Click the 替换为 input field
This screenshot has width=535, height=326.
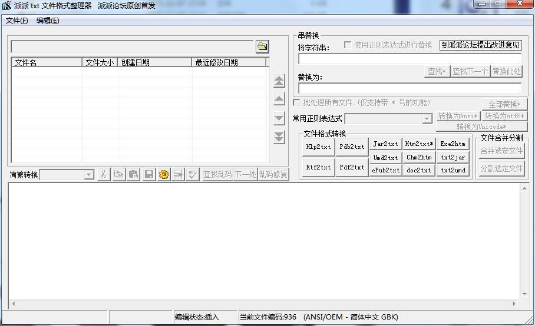(409, 88)
